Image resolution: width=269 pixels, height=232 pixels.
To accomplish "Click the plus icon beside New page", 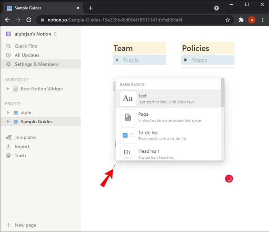I will 9,225.
